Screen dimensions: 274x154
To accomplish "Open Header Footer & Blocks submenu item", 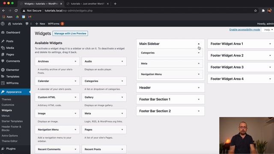I will tap(12, 128).
